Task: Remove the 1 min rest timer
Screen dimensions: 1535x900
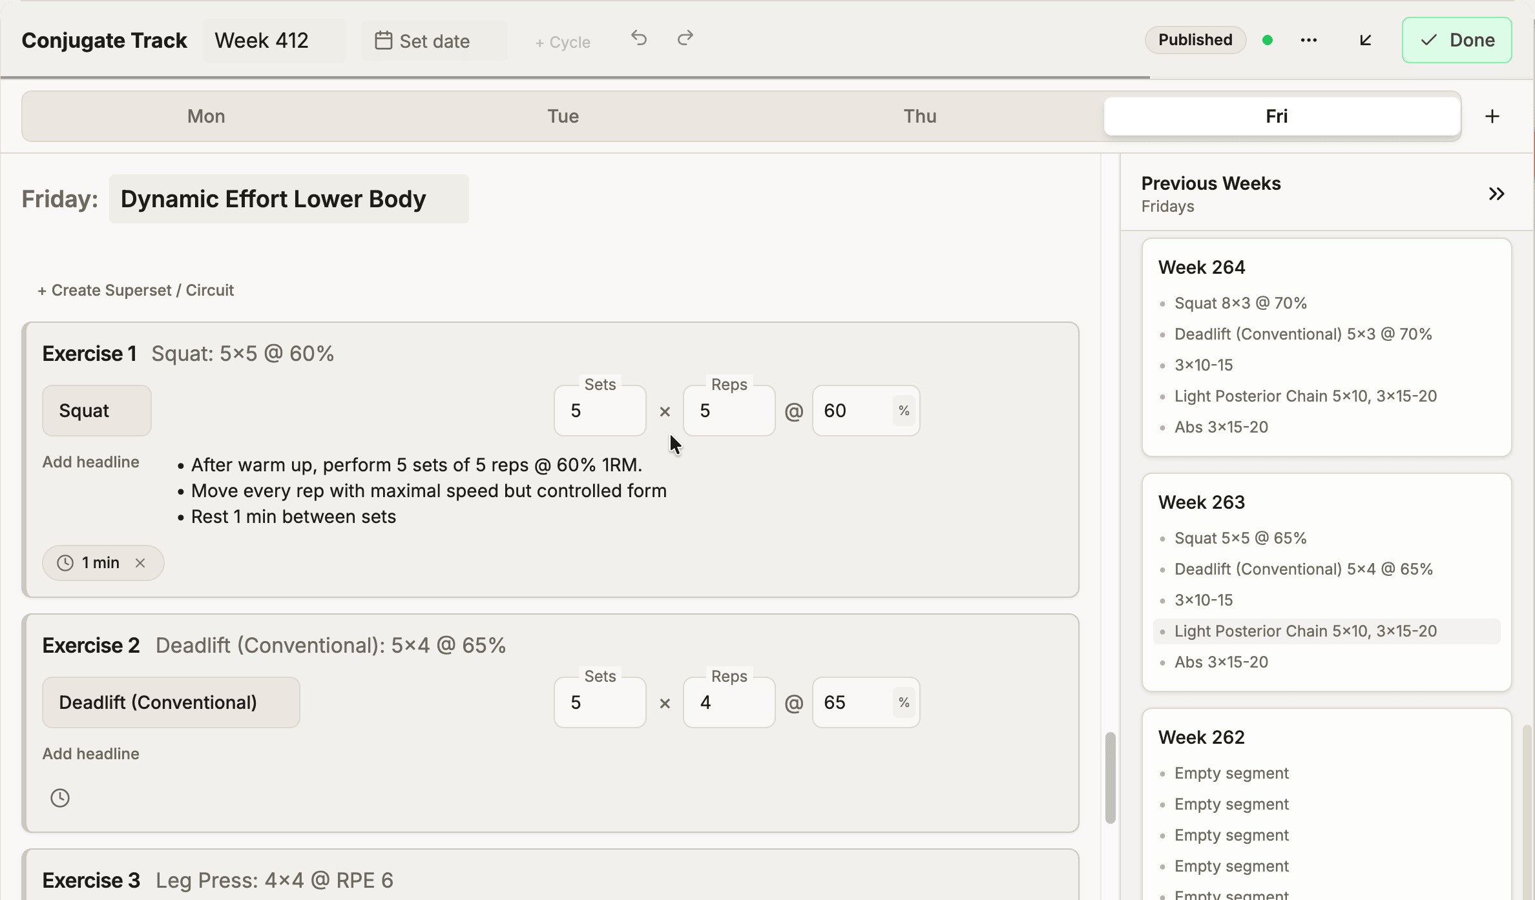Action: [140, 563]
